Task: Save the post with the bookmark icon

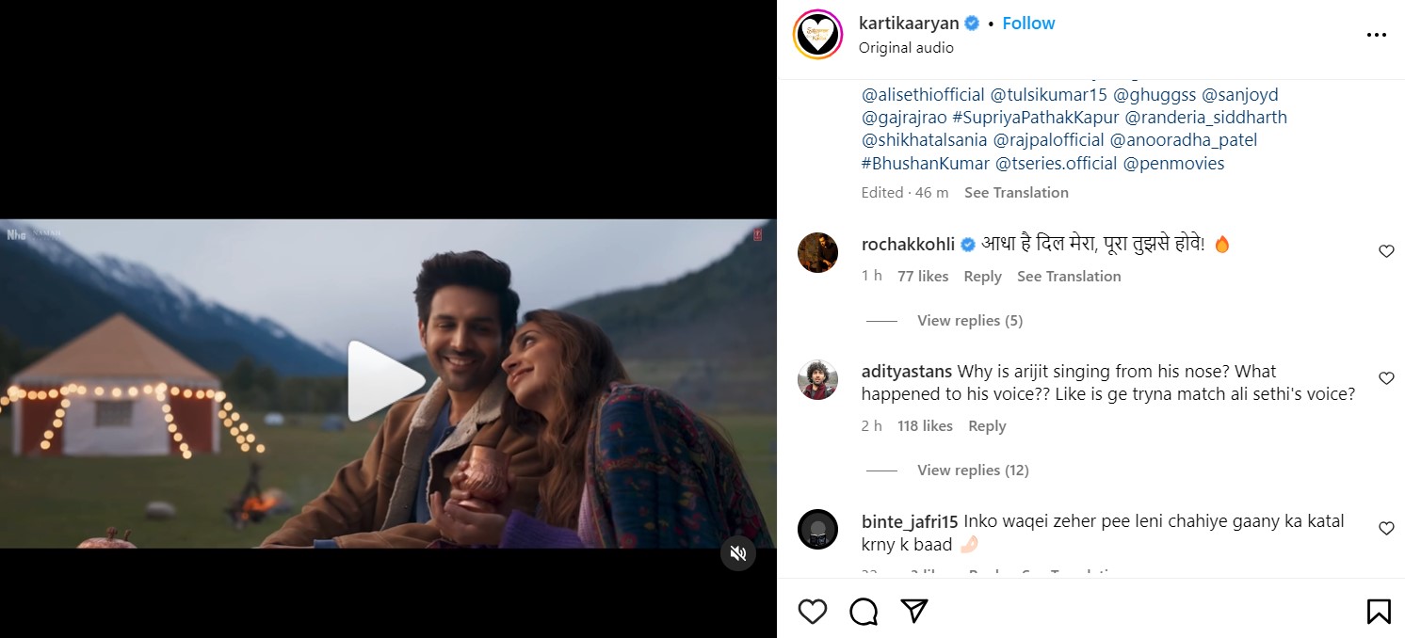Action: (x=1379, y=612)
